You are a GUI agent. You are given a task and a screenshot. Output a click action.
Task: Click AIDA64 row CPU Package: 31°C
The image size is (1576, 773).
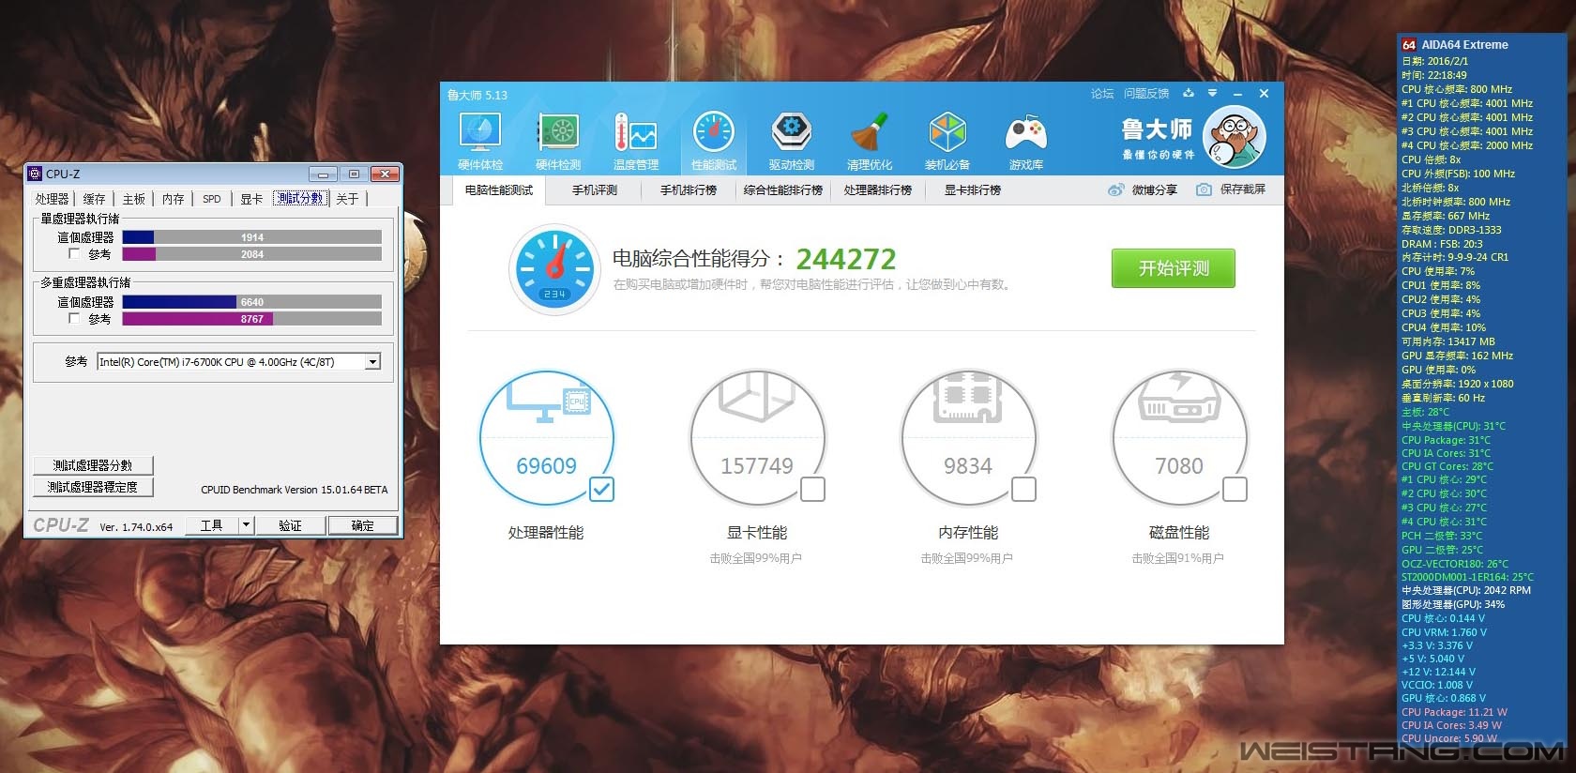click(x=1446, y=440)
